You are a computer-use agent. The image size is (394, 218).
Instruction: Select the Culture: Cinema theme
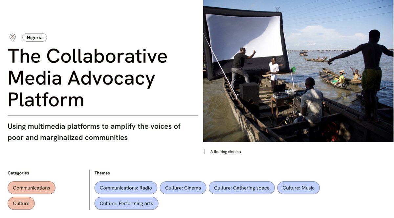(183, 188)
